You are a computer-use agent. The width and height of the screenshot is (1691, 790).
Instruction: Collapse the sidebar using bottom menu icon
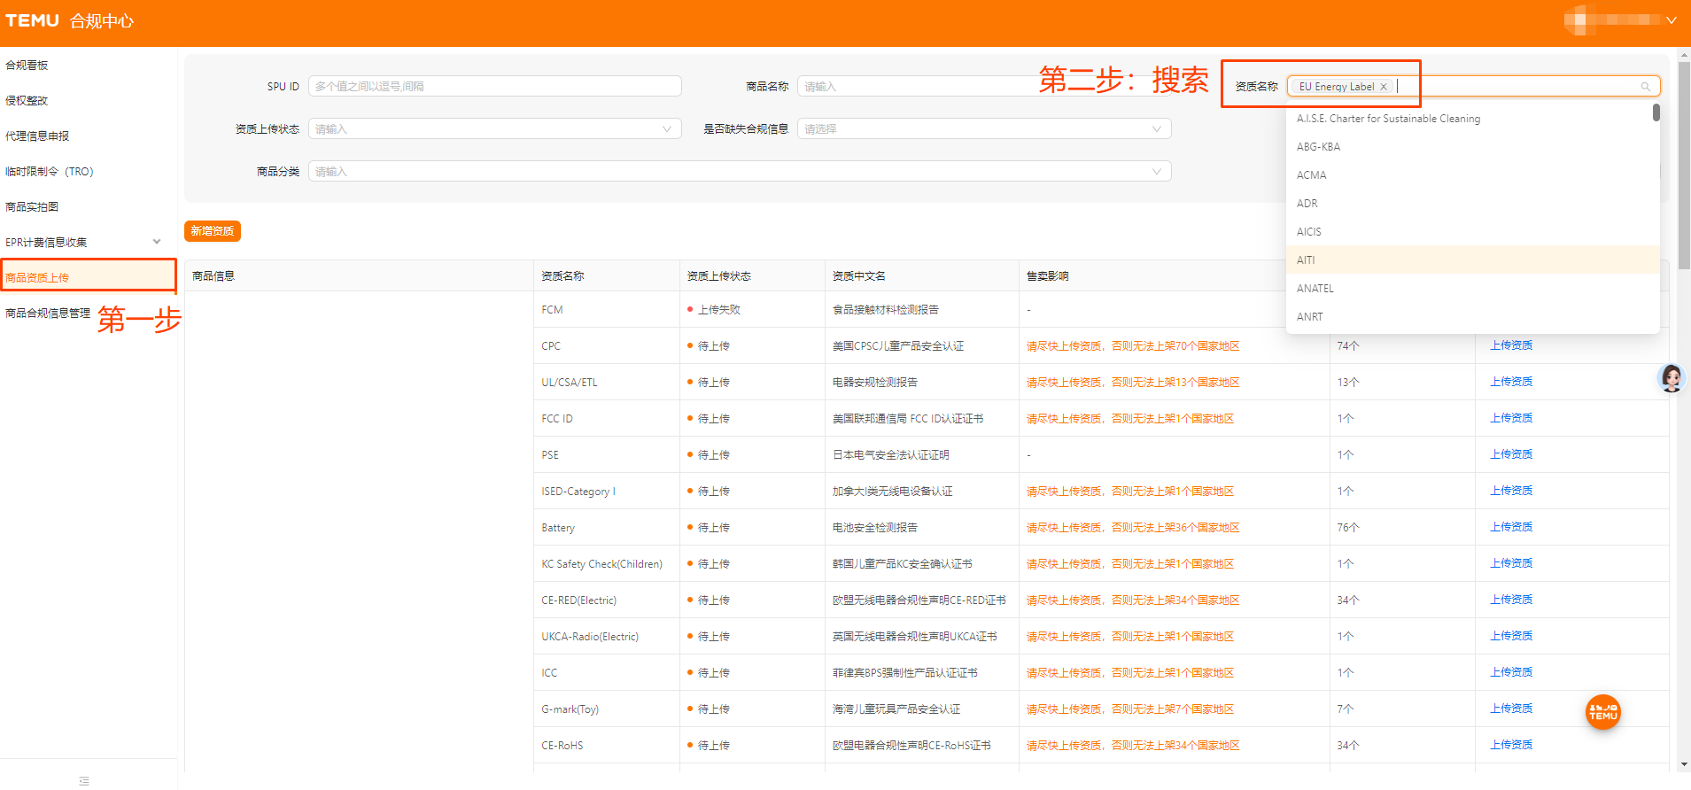(84, 780)
